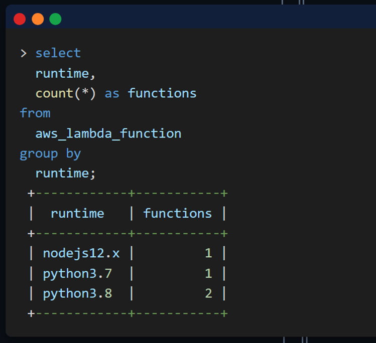Select the nodejs12.x result cell
The image size is (376, 343).
tap(81, 254)
